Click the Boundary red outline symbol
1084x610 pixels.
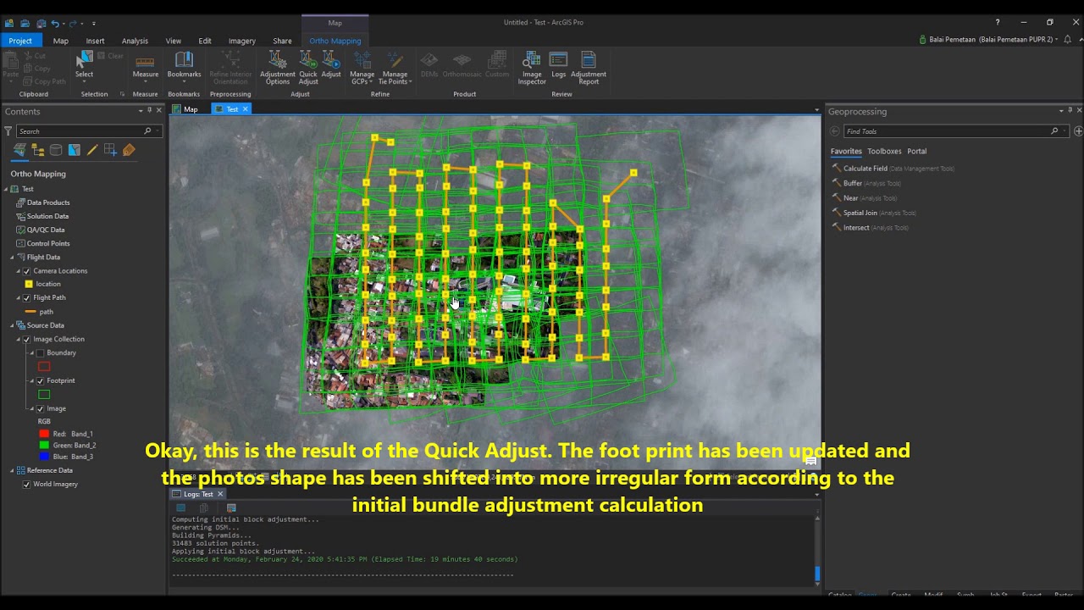click(44, 367)
